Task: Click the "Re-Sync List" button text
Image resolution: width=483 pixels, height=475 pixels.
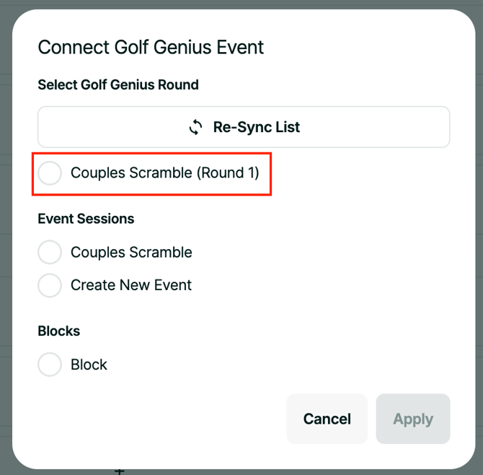Action: click(x=257, y=128)
